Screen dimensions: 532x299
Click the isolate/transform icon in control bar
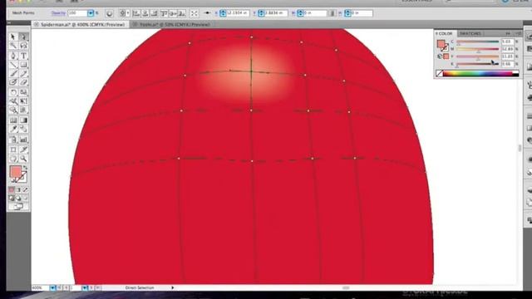194,13
